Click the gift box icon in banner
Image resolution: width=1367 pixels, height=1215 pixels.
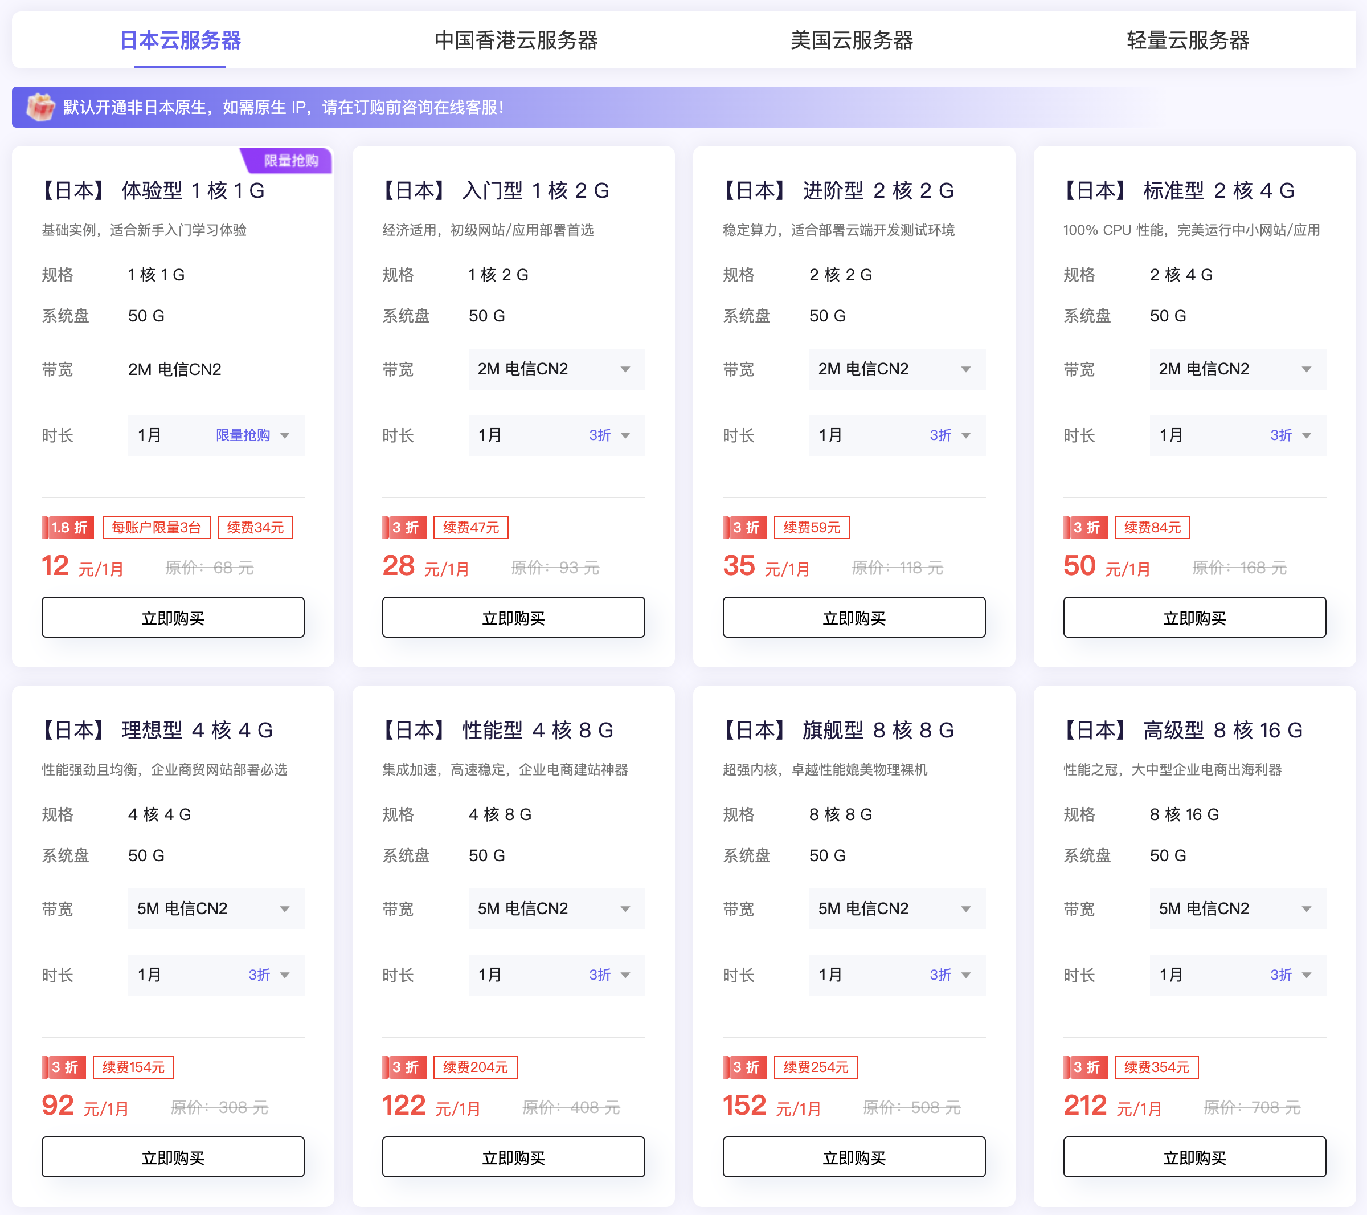click(x=40, y=107)
